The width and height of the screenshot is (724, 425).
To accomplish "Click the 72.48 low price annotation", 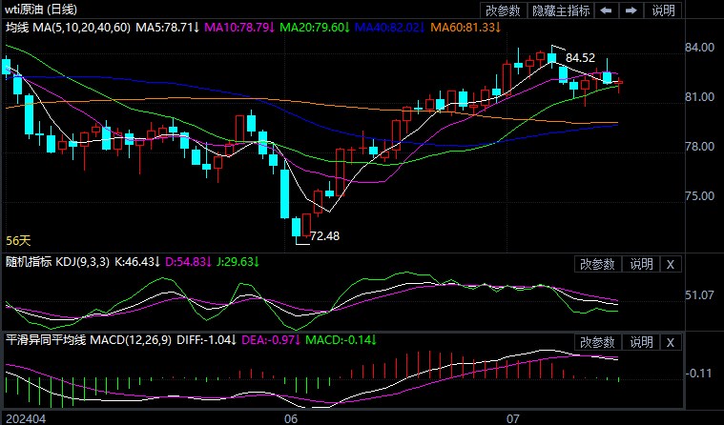I will pyautogui.click(x=324, y=235).
